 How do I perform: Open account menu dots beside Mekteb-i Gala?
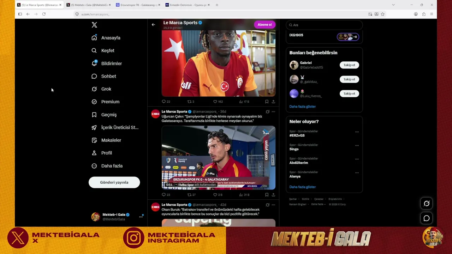click(141, 217)
